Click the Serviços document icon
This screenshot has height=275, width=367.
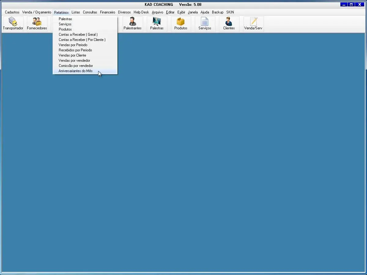[205, 22]
